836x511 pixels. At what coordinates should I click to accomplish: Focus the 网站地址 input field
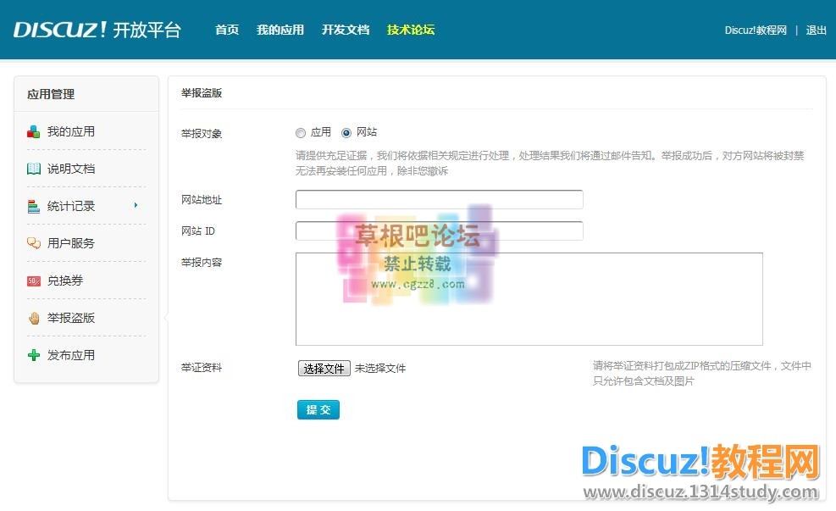point(439,200)
